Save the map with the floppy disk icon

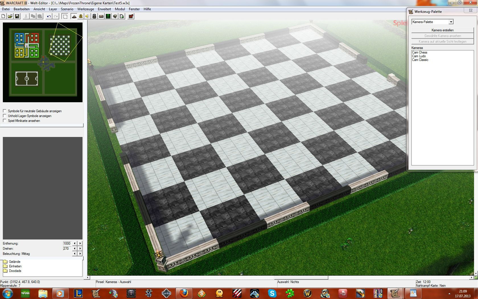(x=17, y=17)
